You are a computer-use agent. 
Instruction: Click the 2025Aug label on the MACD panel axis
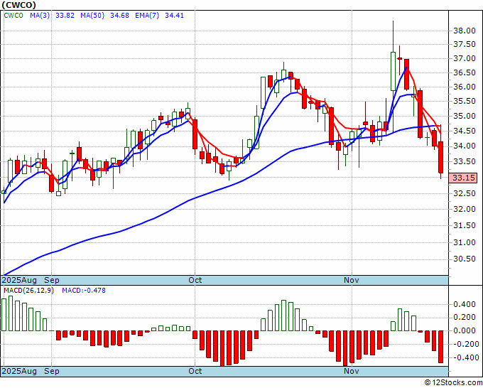pyautogui.click(x=20, y=371)
